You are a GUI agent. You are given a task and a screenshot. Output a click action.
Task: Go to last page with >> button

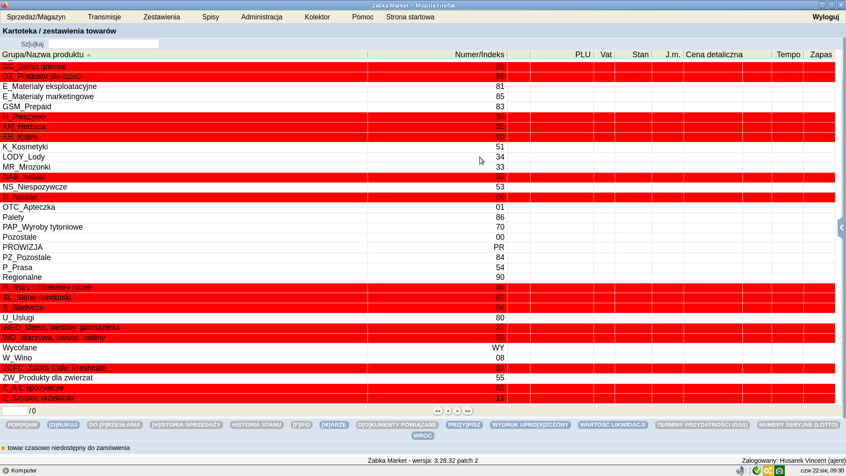(x=468, y=411)
